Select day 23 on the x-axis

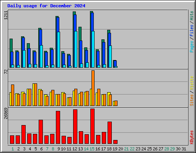coord(138,149)
